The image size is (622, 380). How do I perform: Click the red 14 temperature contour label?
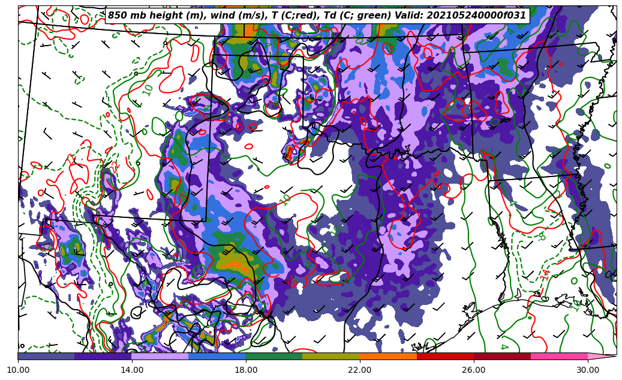click(x=545, y=274)
